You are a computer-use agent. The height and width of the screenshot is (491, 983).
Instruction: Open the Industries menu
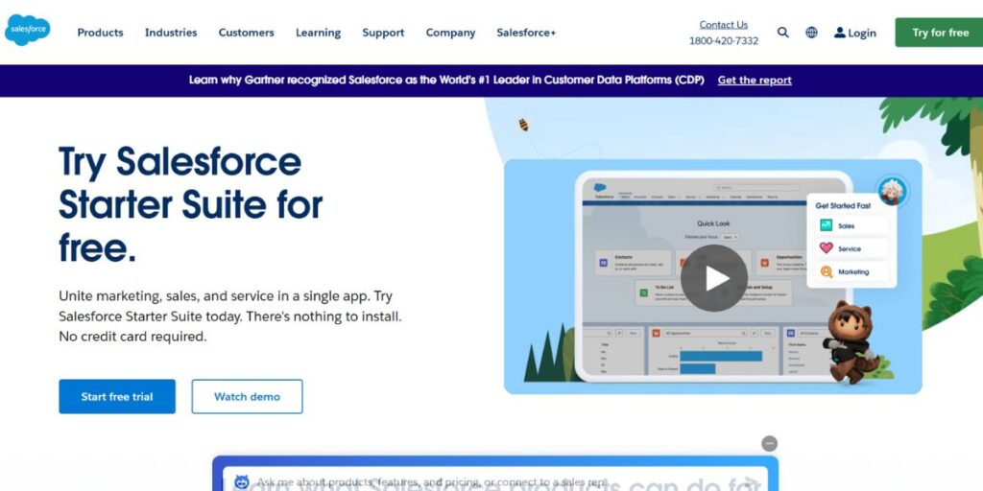tap(171, 33)
